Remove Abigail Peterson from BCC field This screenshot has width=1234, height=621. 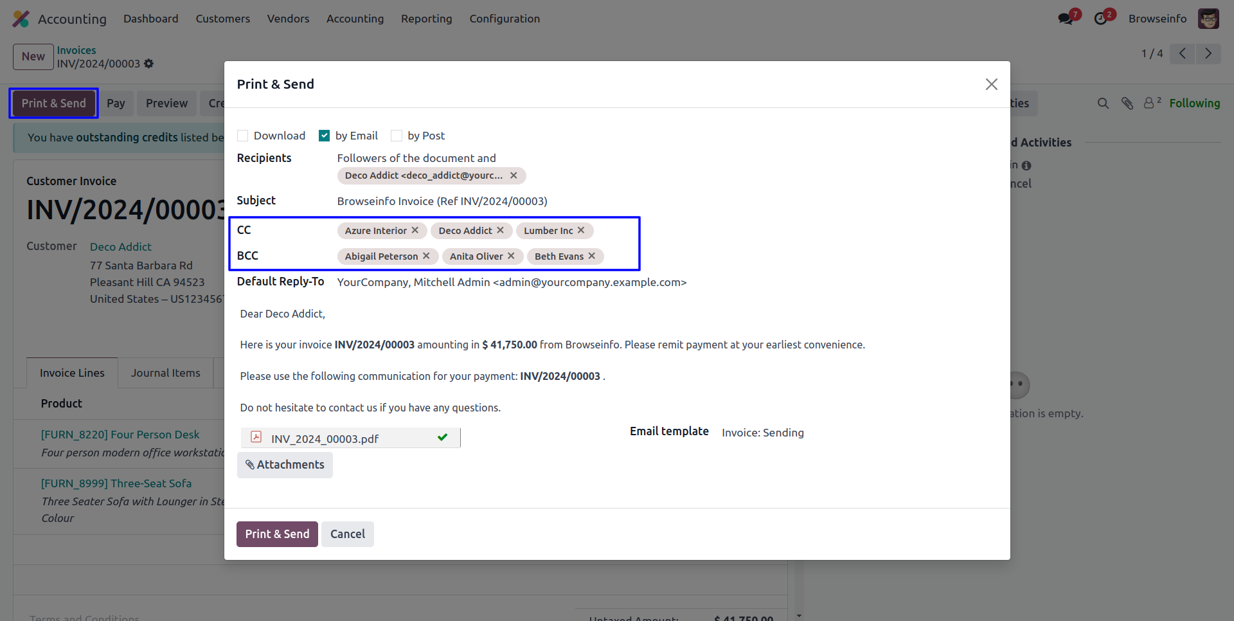point(426,256)
